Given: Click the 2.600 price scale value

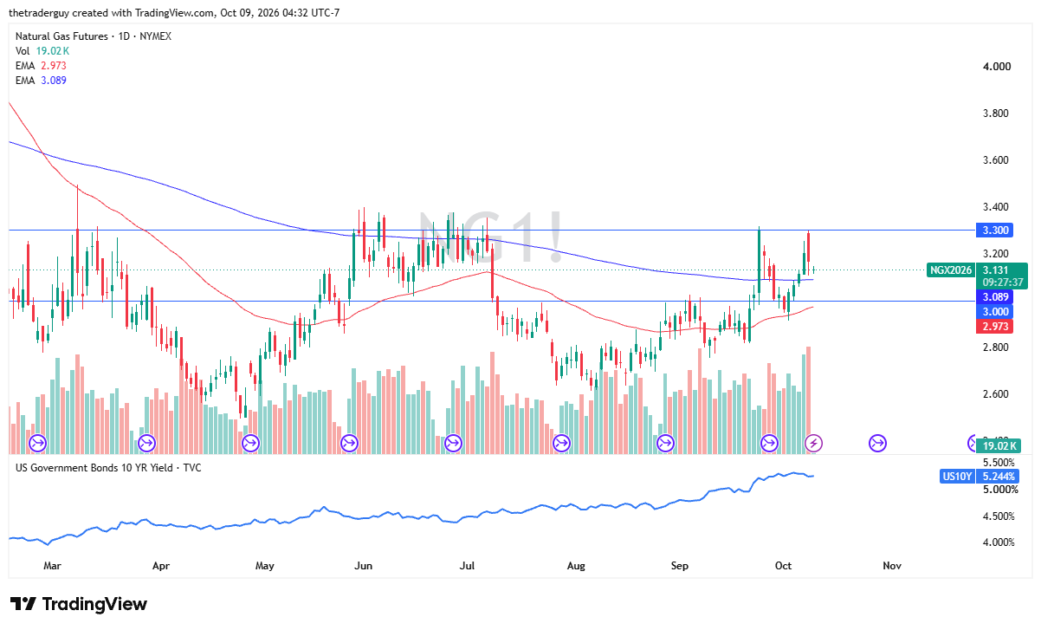Looking at the screenshot, I should 995,394.
